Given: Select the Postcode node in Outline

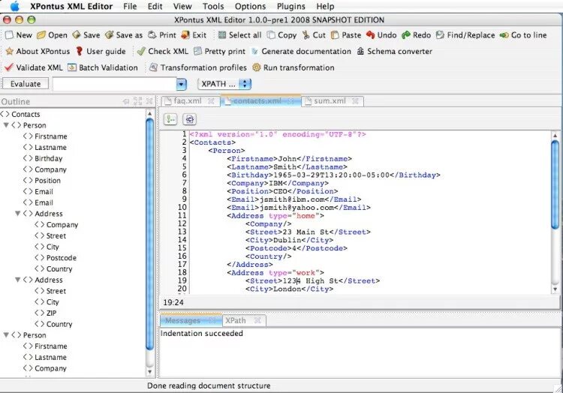Looking at the screenshot, I should click(x=61, y=258).
